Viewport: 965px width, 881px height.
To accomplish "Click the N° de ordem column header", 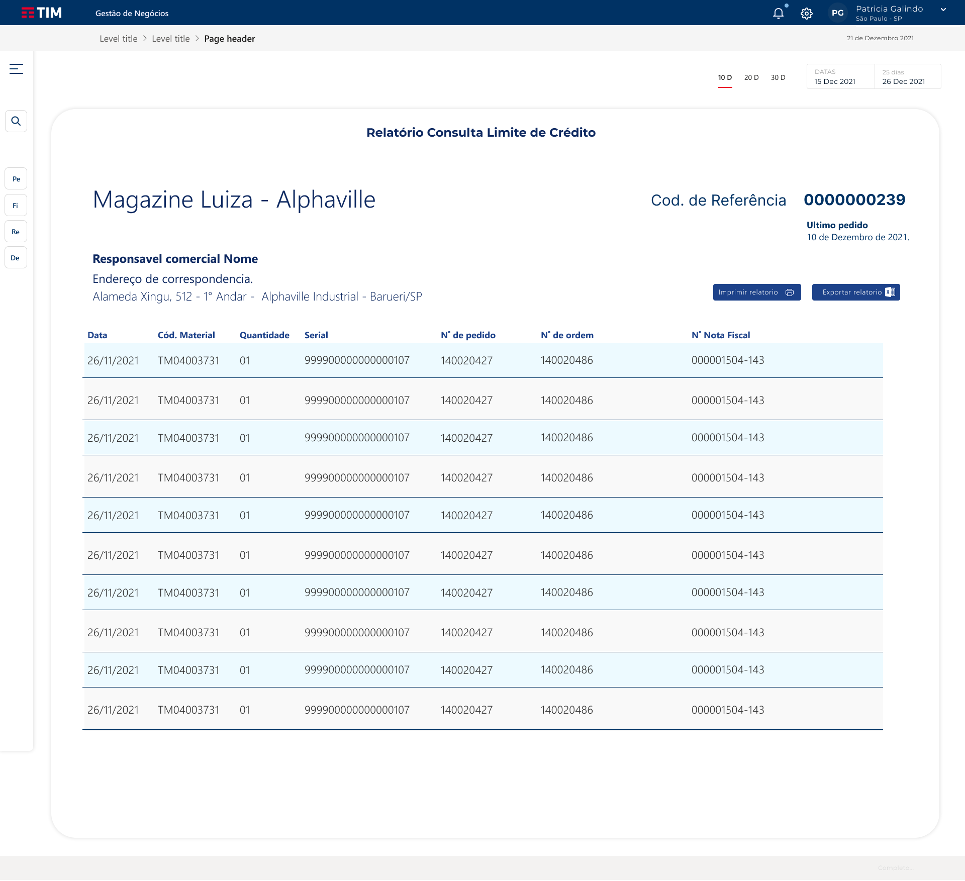I will (x=567, y=335).
